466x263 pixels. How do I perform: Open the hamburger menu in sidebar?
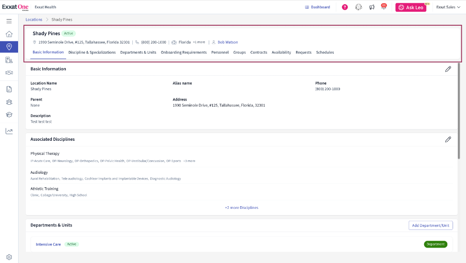click(x=9, y=21)
